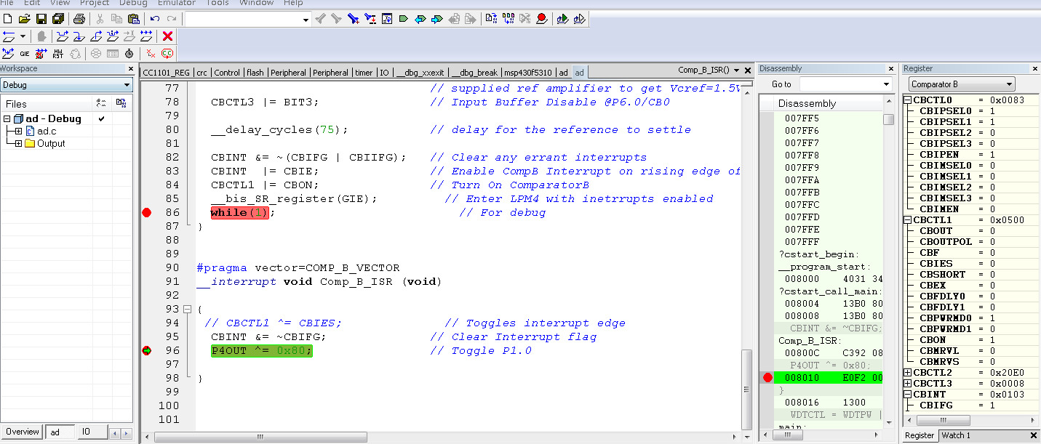Expand the CBCTL3 register

(908, 384)
